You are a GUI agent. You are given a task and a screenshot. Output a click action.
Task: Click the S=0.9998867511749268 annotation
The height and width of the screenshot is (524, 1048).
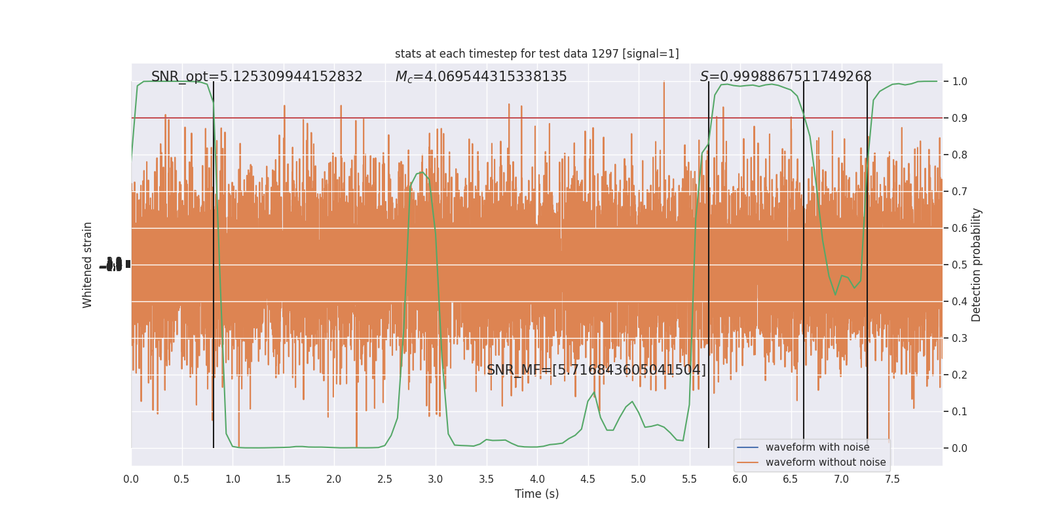tap(785, 77)
